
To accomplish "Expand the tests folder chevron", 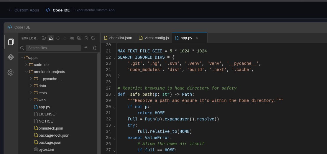I will click(x=31, y=93).
